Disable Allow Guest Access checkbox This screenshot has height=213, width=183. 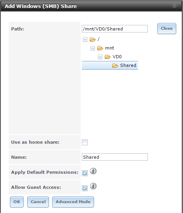click(85, 188)
